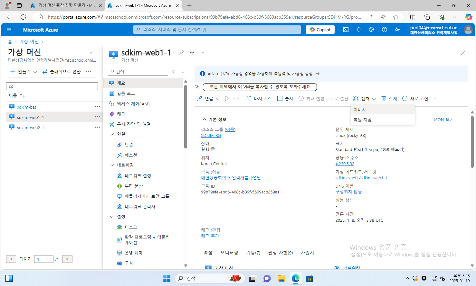Click the 중지 stop button
The image size is (476, 286).
(x=285, y=98)
